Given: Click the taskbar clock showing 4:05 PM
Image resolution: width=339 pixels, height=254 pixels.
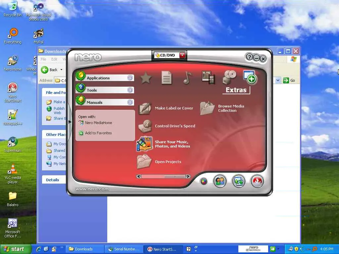Looking at the screenshot, I should (327, 249).
